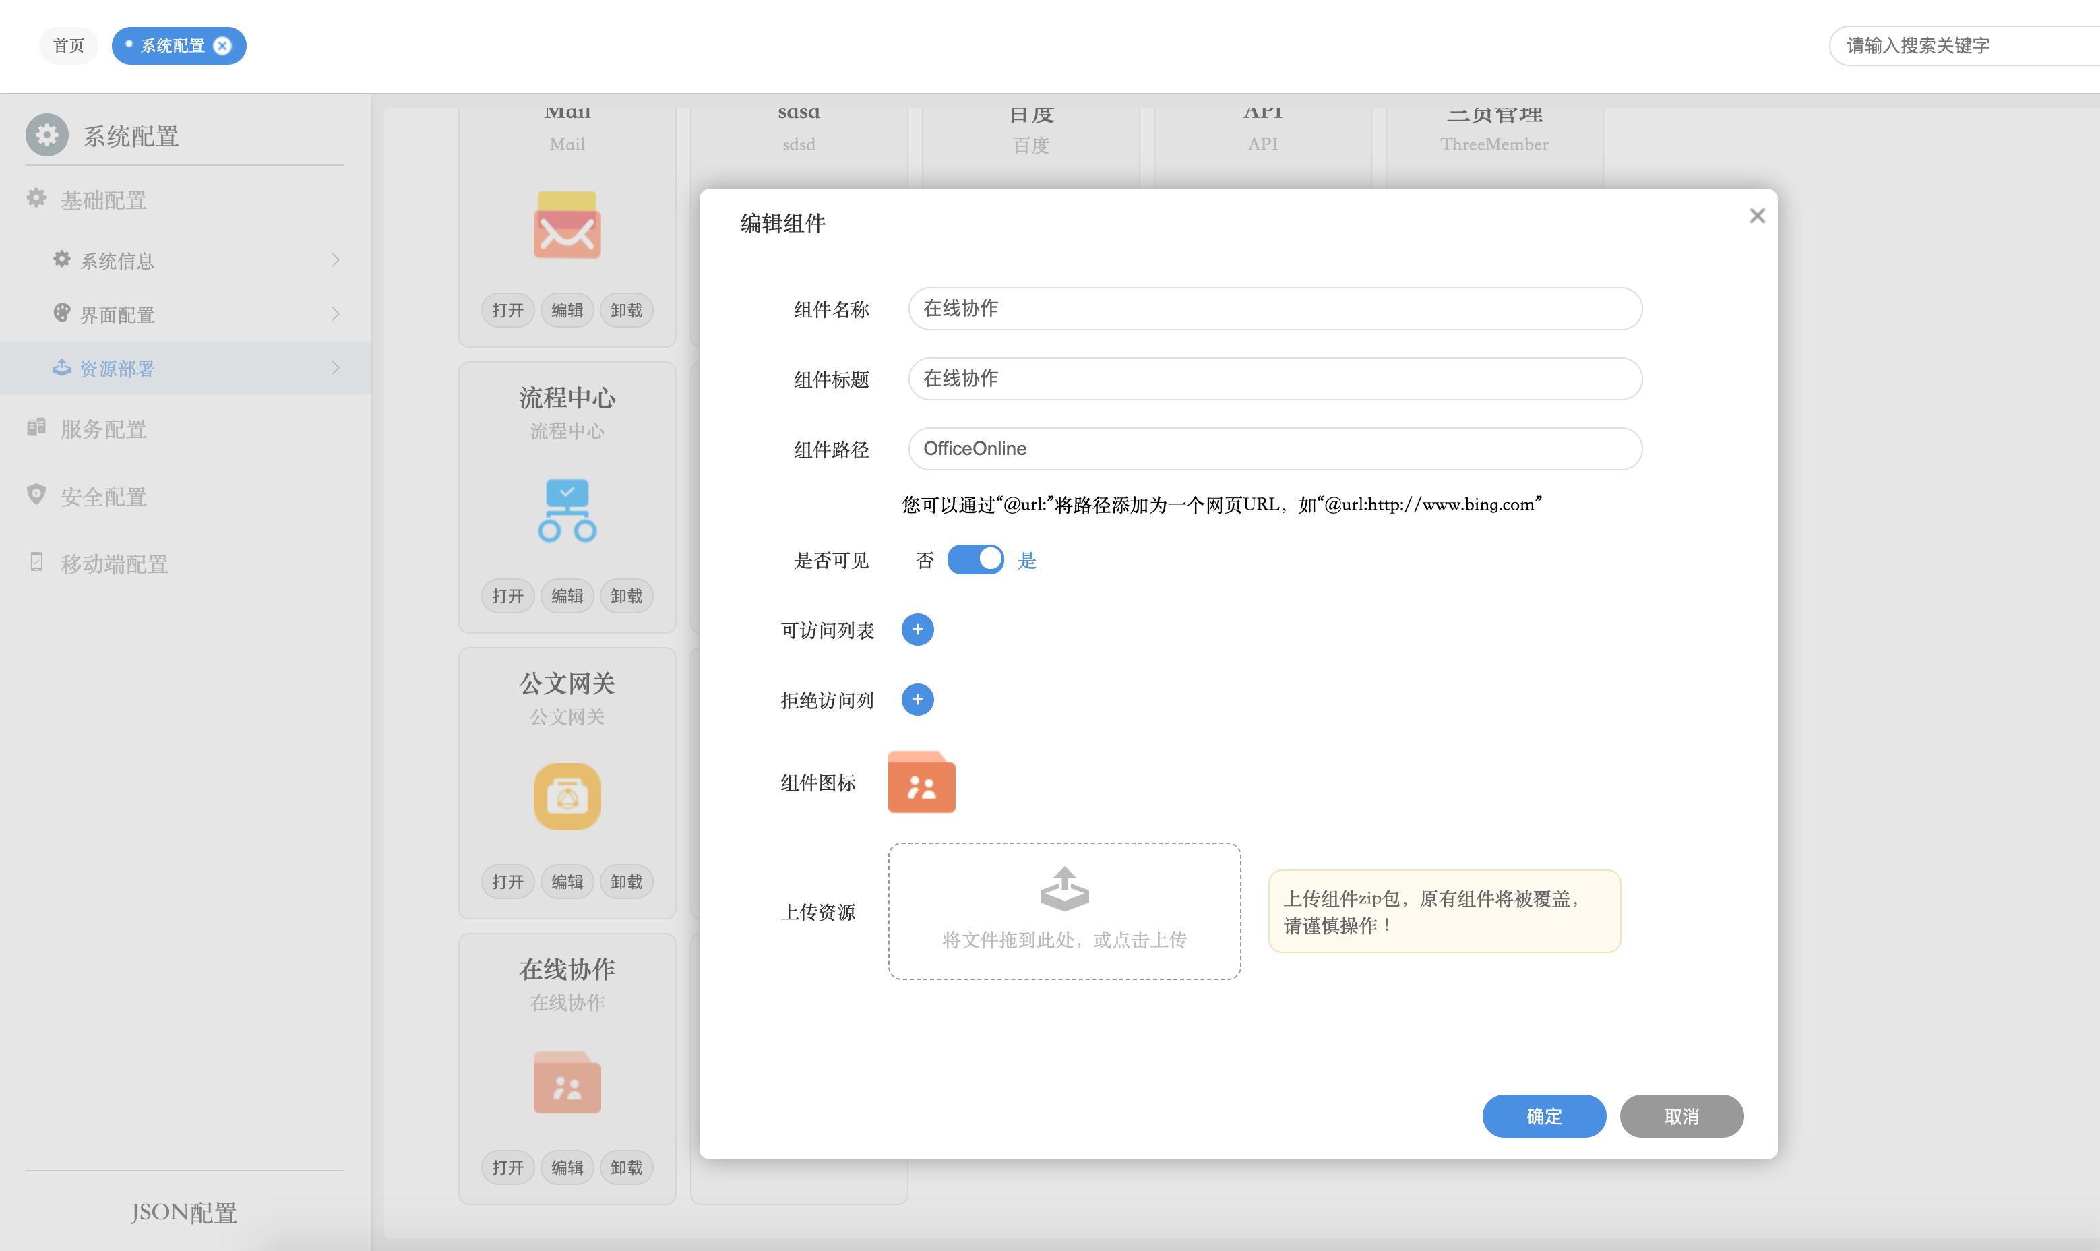Open the 服务配置 menu section
Viewport: 2100px width, 1251px height.
103,429
